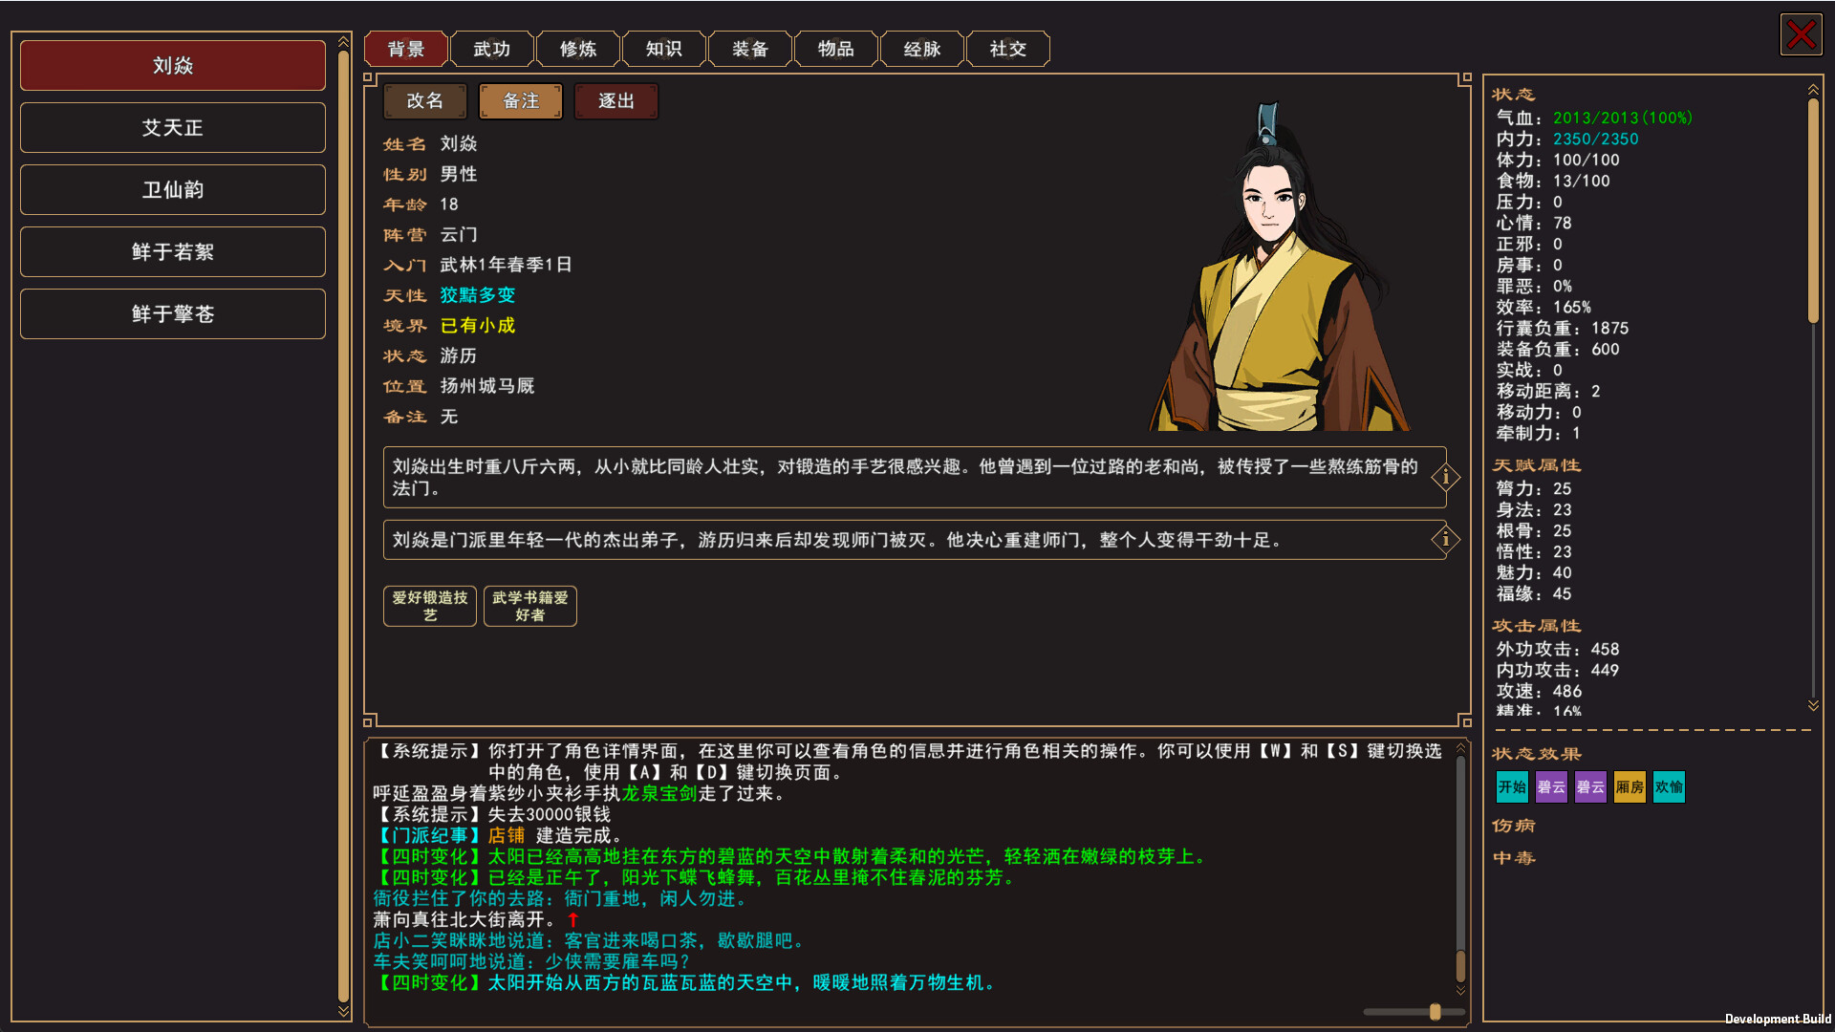
Task: Switch to the 武功 tab
Action: click(491, 48)
